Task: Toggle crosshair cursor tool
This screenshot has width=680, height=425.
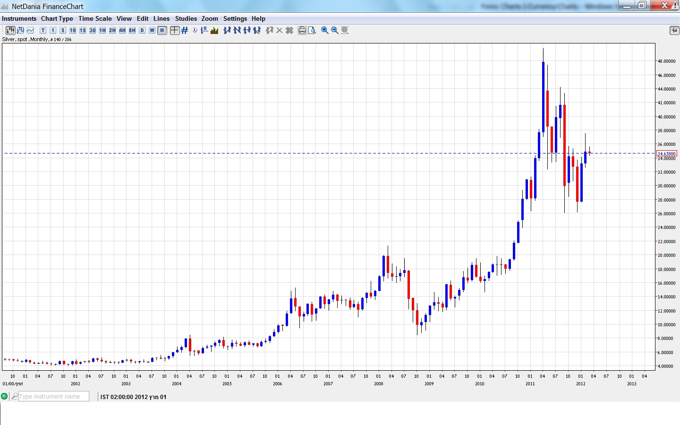Action: 175,30
